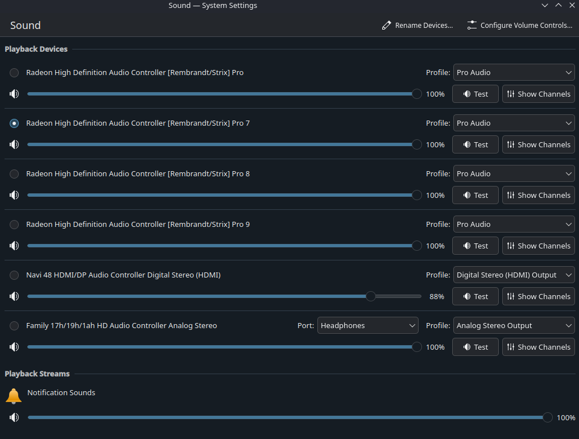
Task: Show Channels for Radeon Pro 8
Action: pyautogui.click(x=539, y=195)
